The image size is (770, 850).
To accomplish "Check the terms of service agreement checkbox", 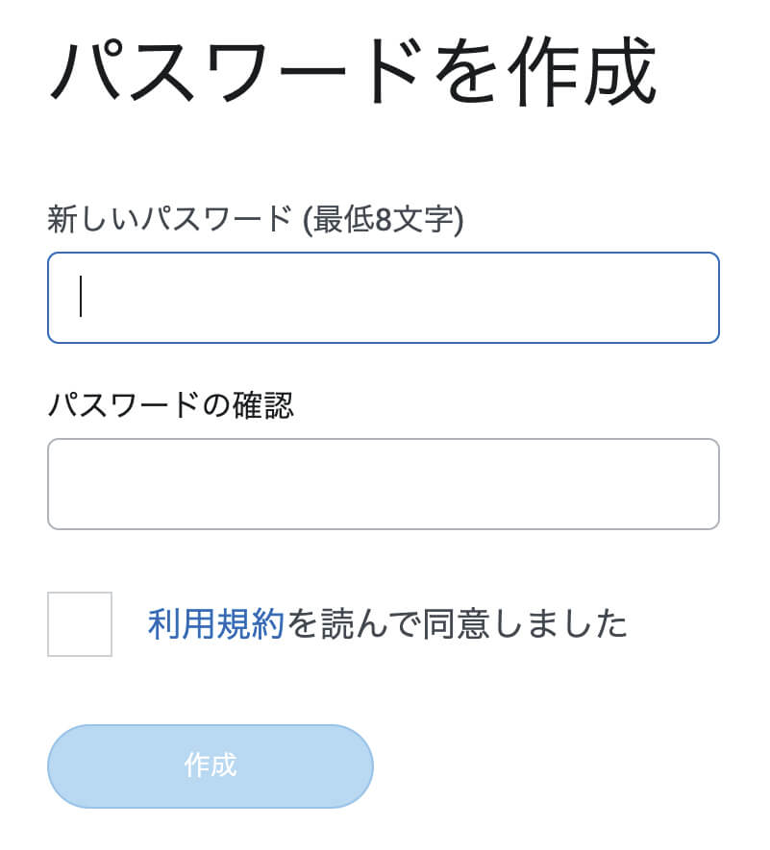I will point(80,624).
